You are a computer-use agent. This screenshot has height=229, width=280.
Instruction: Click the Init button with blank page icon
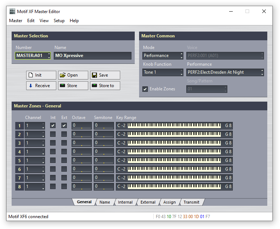pos(41,75)
